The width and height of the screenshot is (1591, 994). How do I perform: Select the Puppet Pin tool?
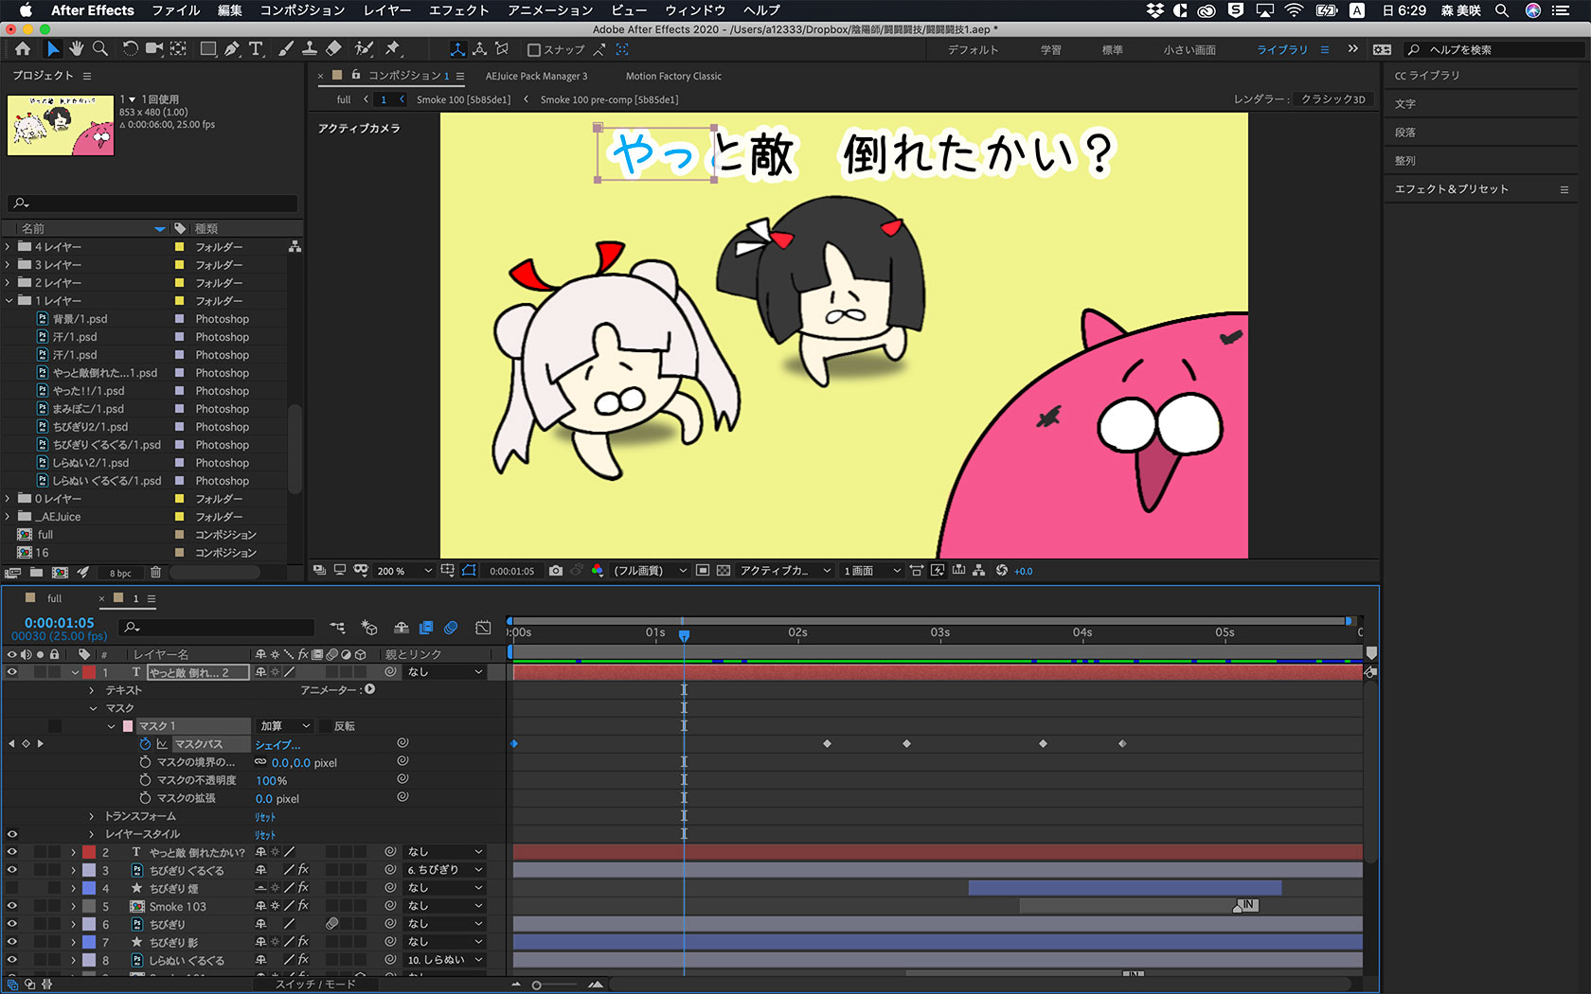(x=392, y=49)
